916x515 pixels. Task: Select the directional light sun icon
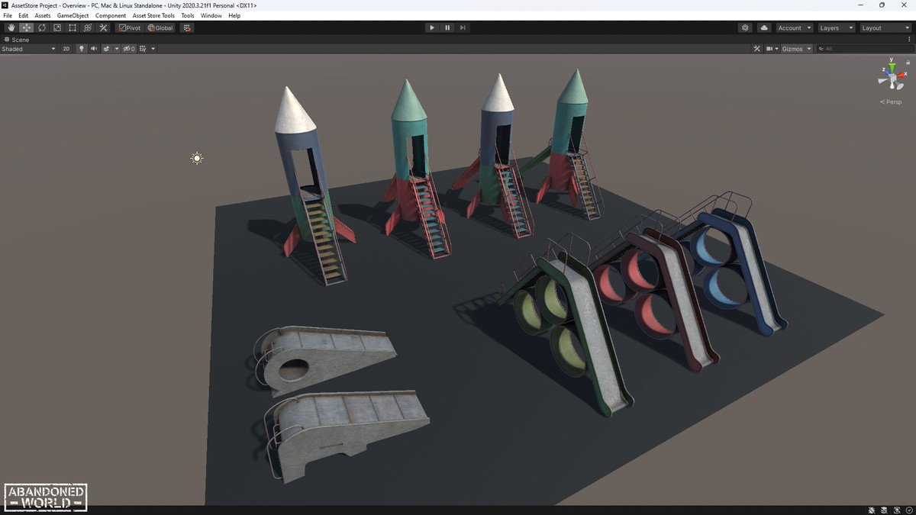coord(197,159)
